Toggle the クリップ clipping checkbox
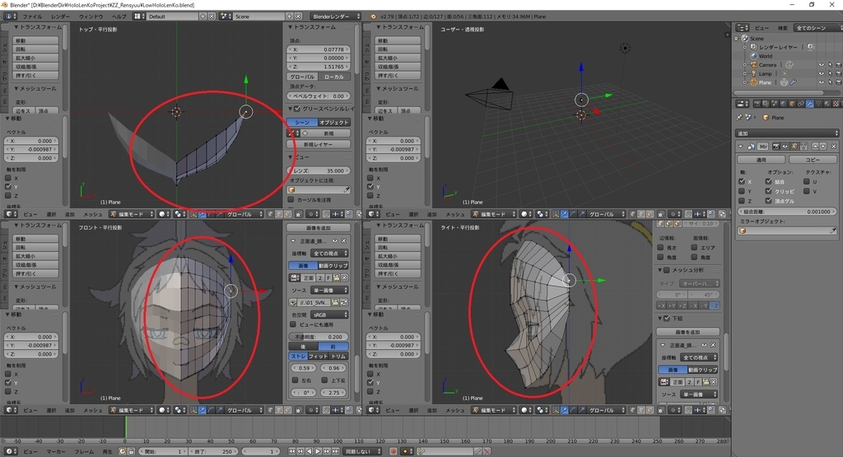This screenshot has width=843, height=457. click(x=769, y=191)
